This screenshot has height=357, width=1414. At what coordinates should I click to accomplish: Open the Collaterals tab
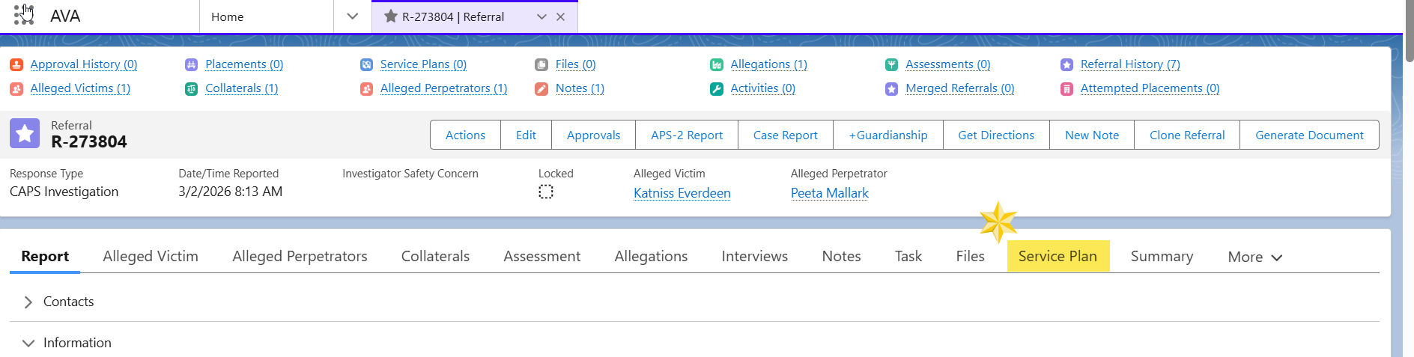pyautogui.click(x=435, y=256)
